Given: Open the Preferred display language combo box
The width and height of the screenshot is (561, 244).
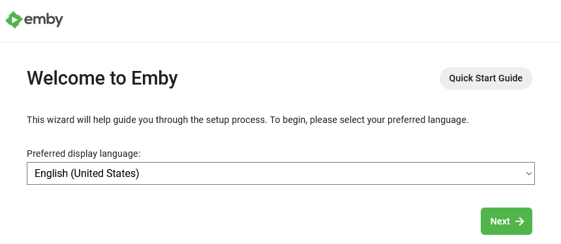Looking at the screenshot, I should tap(280, 173).
